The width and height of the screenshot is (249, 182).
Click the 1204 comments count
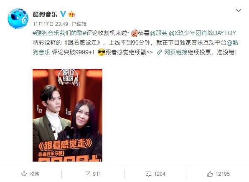tap(160, 174)
